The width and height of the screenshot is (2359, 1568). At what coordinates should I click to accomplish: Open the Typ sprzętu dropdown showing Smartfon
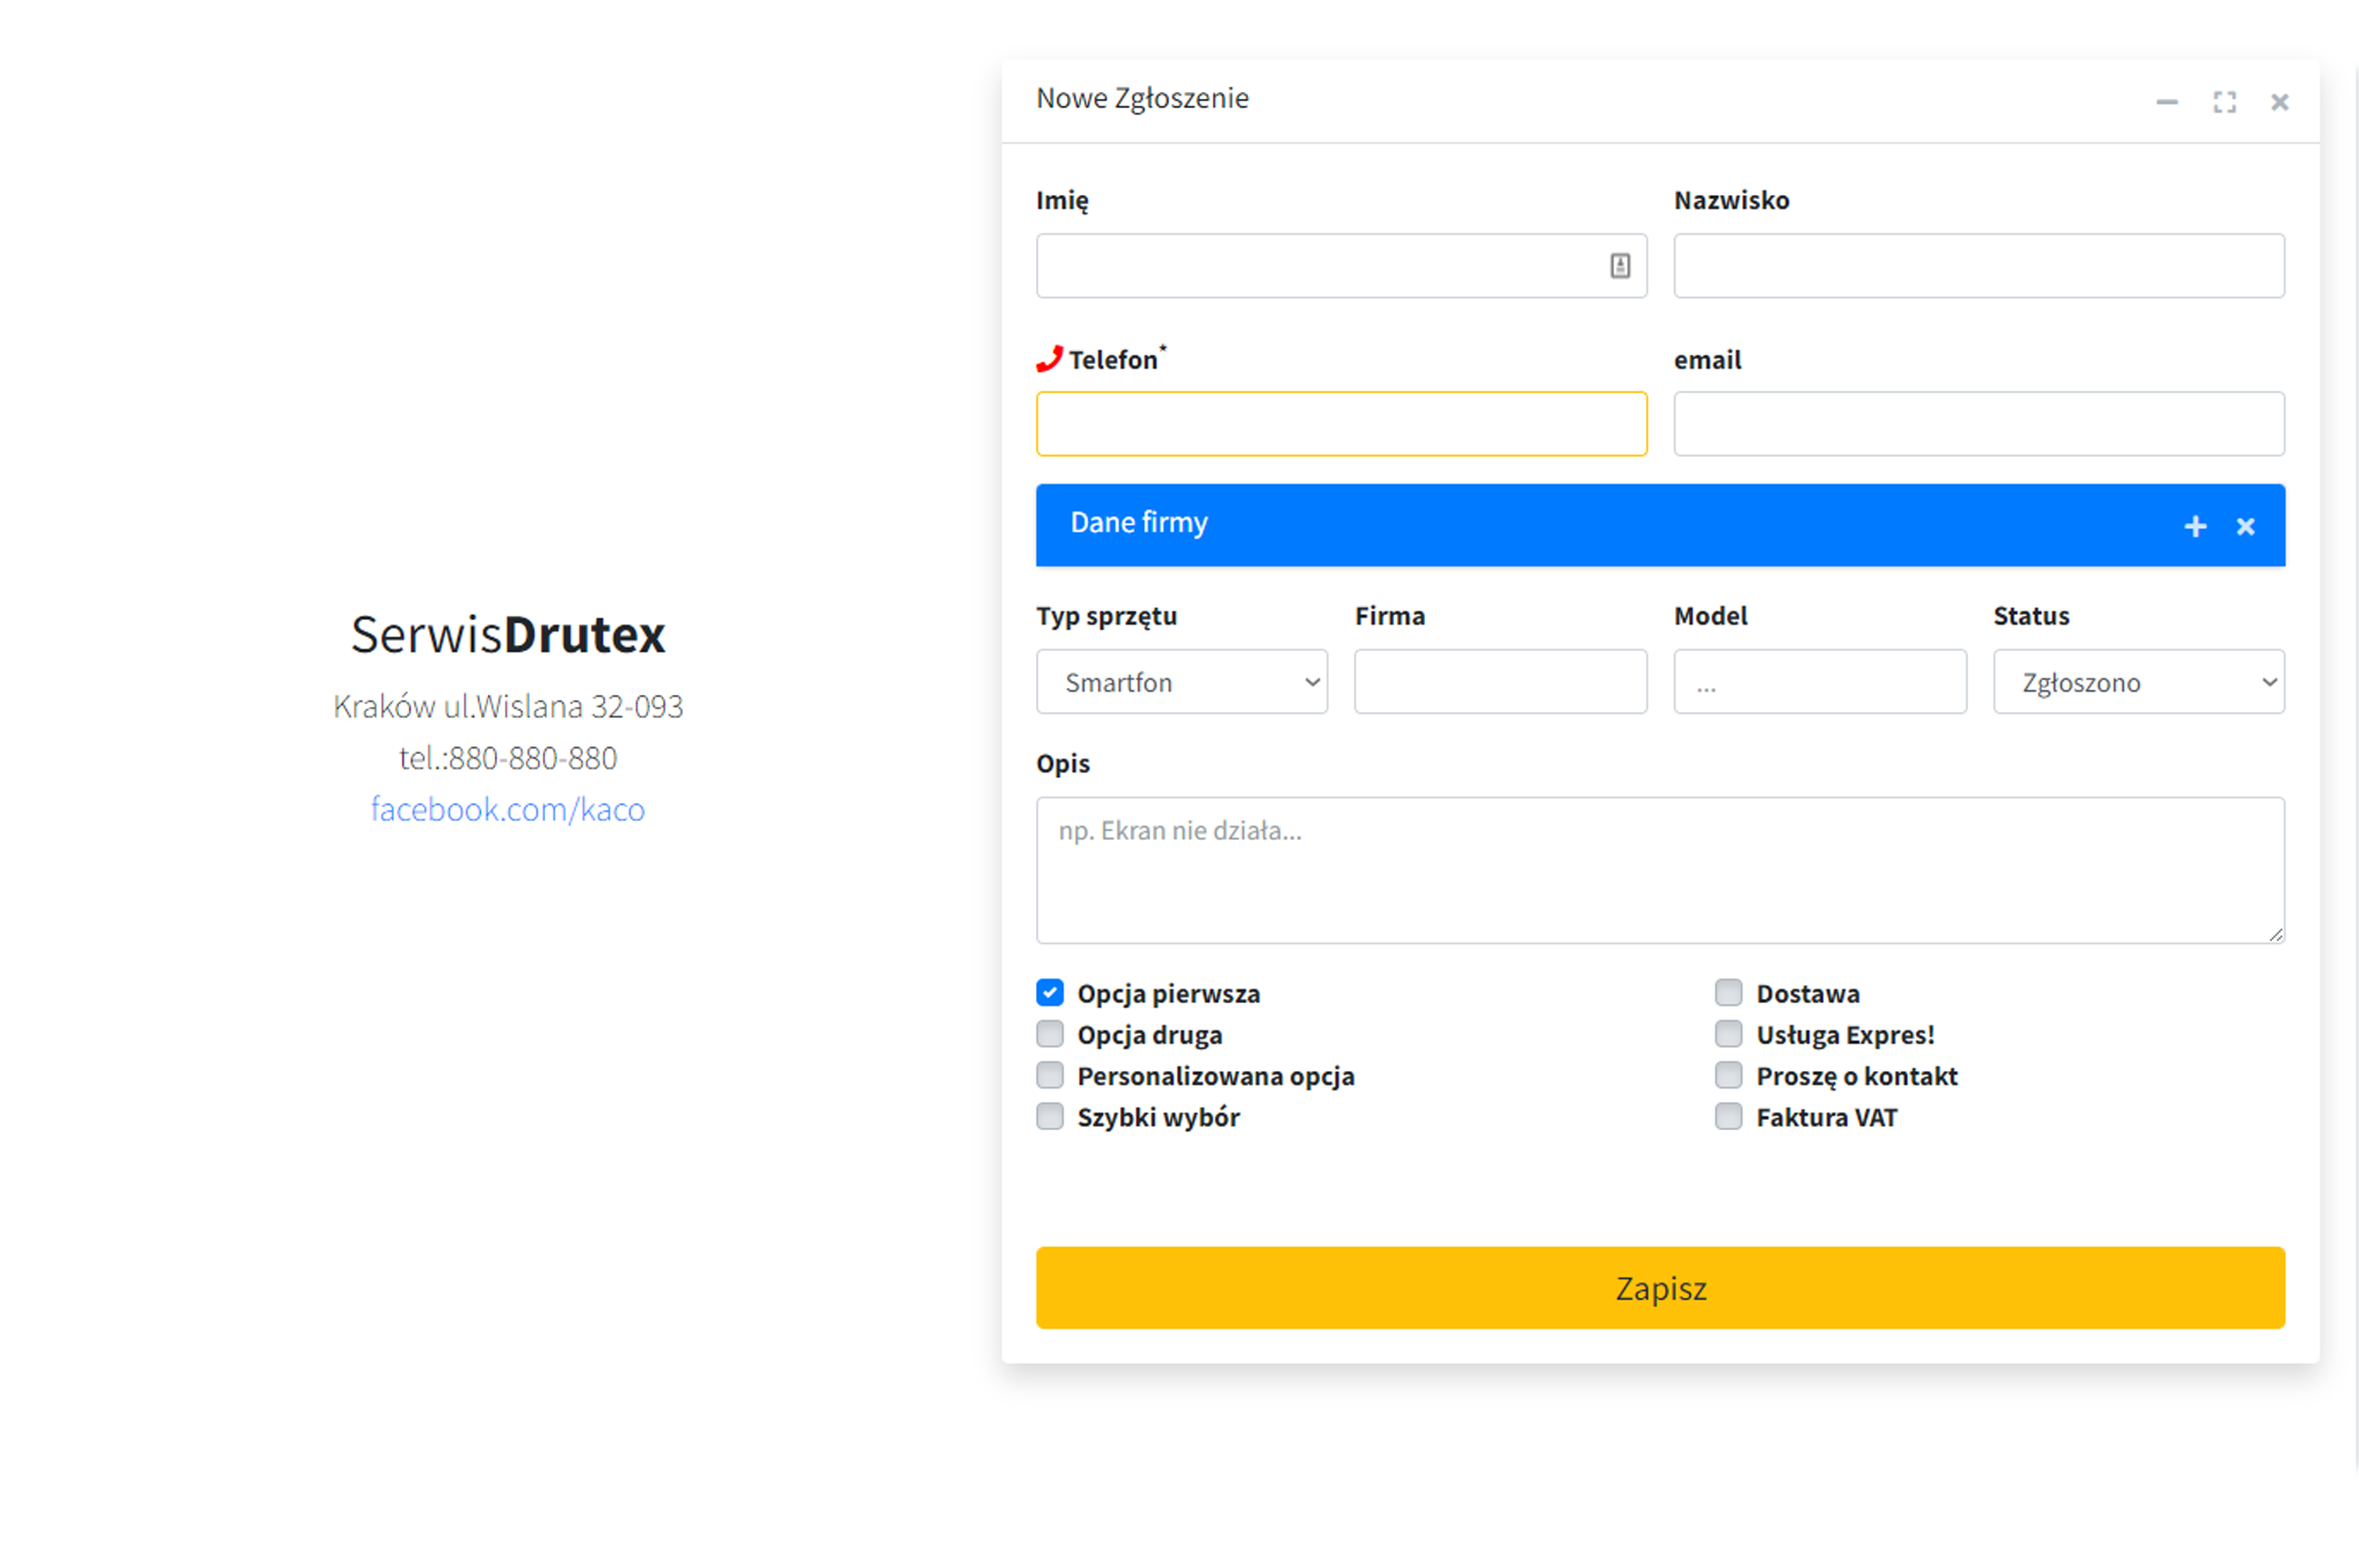(x=1182, y=682)
